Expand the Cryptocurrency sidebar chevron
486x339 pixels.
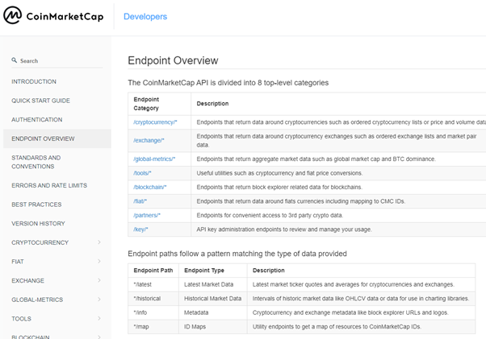pos(99,242)
